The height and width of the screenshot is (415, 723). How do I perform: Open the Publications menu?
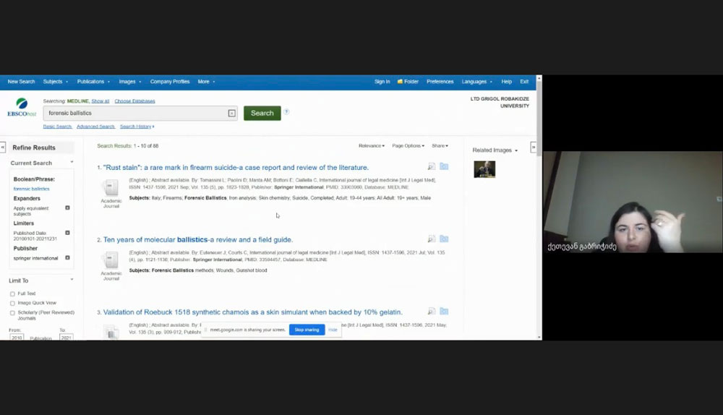pos(93,82)
